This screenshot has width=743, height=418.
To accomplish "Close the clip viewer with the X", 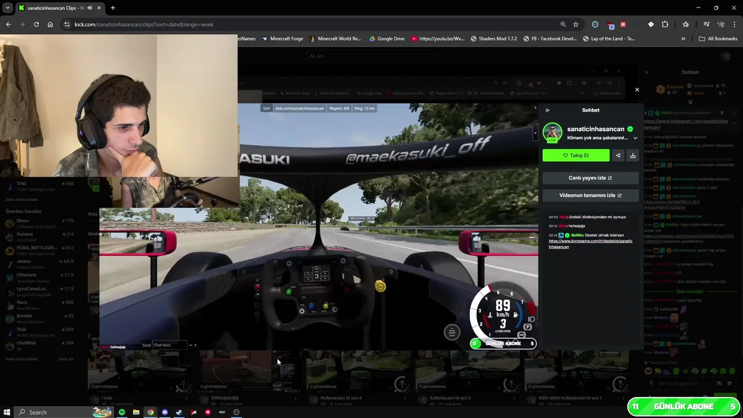I will [637, 89].
